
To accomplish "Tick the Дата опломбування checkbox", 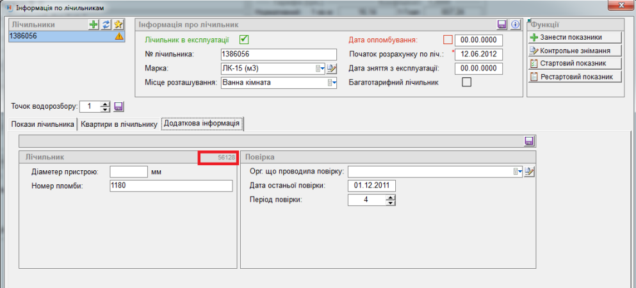I will [x=448, y=39].
